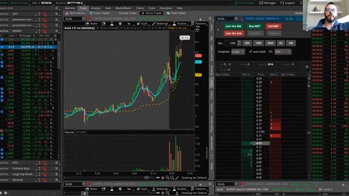
Task: Increase the quantity with the plus stepper
Action: coord(239,42)
